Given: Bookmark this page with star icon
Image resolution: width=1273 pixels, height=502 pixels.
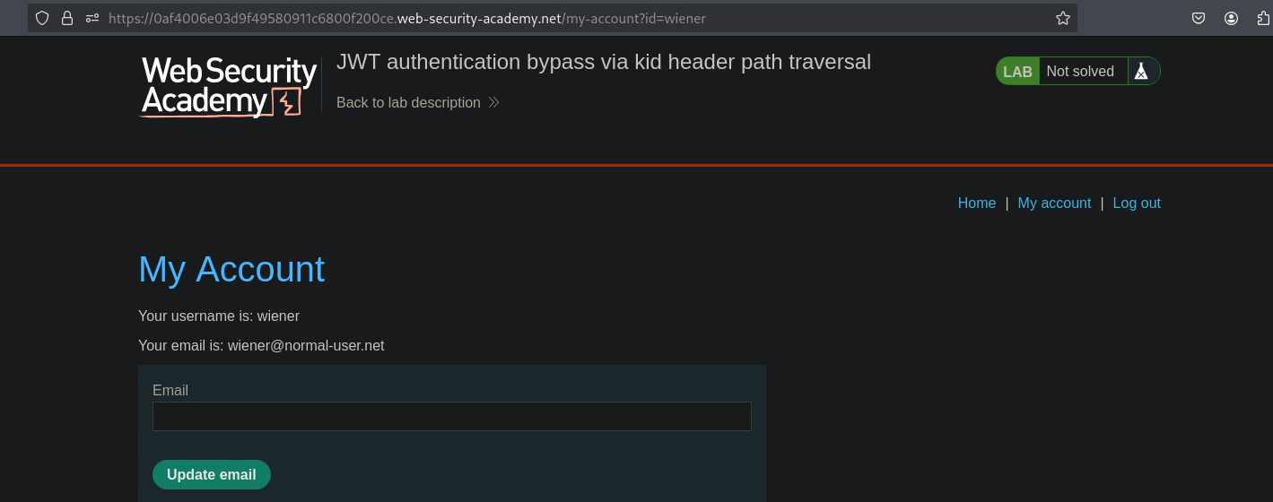Looking at the screenshot, I should (x=1063, y=18).
